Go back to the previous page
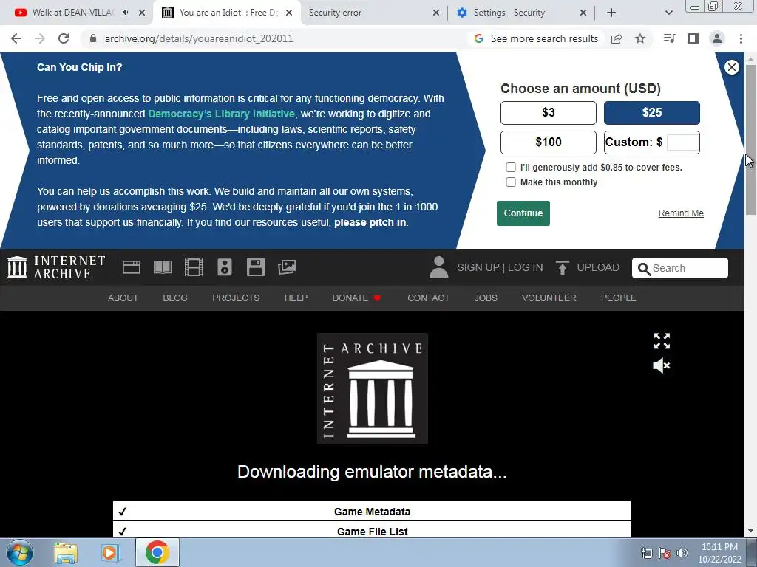The height and width of the screenshot is (567, 757). [x=16, y=38]
